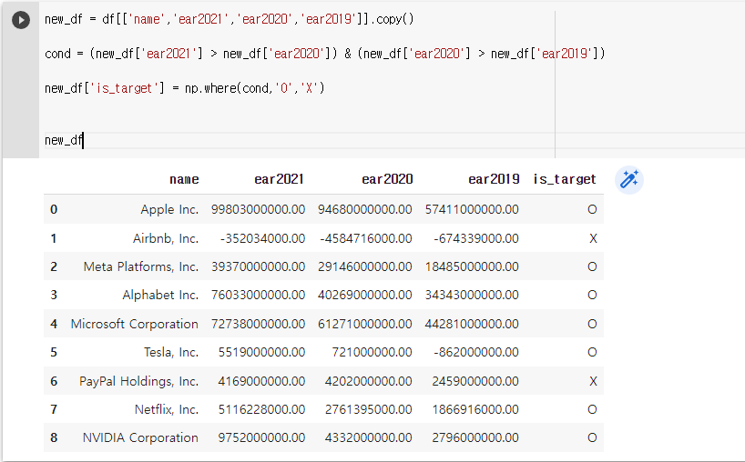Click value 9752000000.00 in NVIDIA row

coord(261,437)
